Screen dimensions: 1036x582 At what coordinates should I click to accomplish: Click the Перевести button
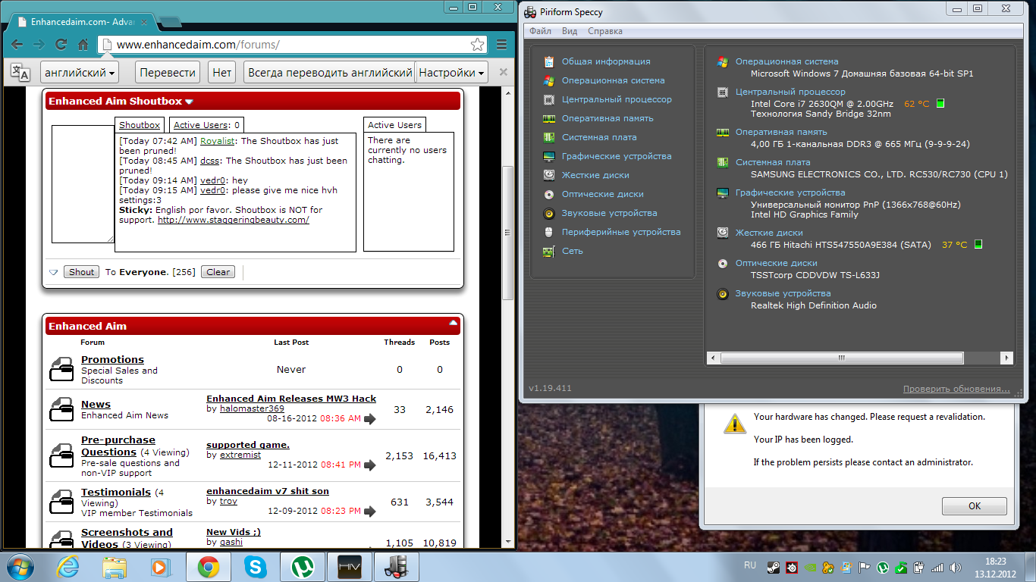168,73
